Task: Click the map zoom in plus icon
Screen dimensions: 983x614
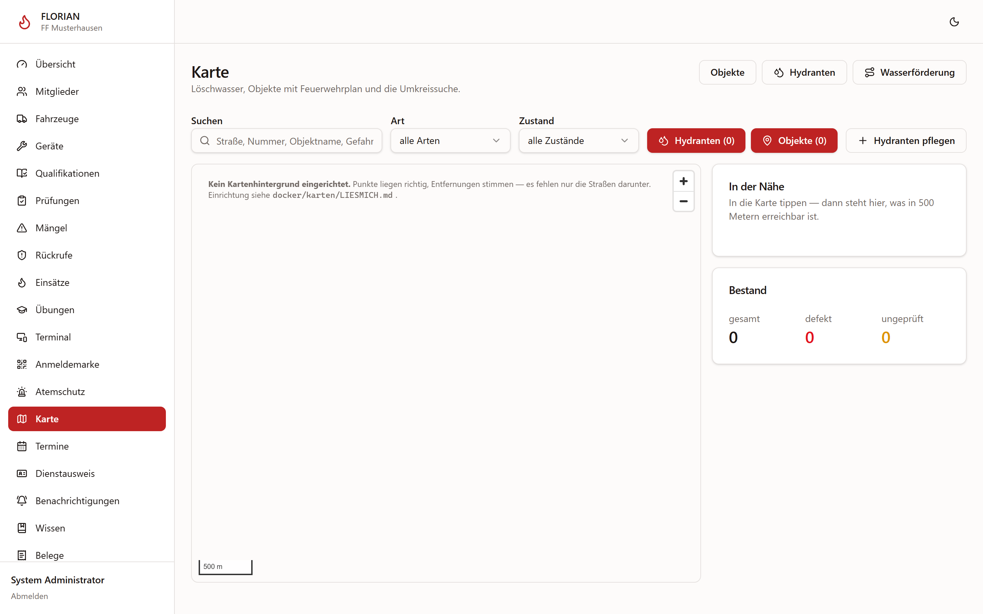Action: (683, 181)
